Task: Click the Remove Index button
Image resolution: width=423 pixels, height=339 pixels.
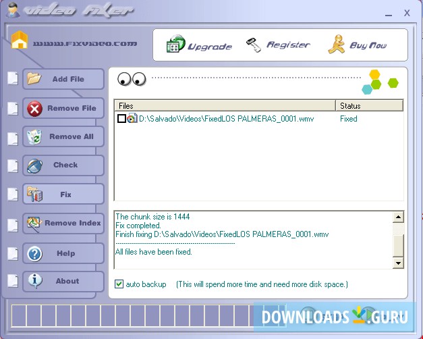Action: pos(63,224)
